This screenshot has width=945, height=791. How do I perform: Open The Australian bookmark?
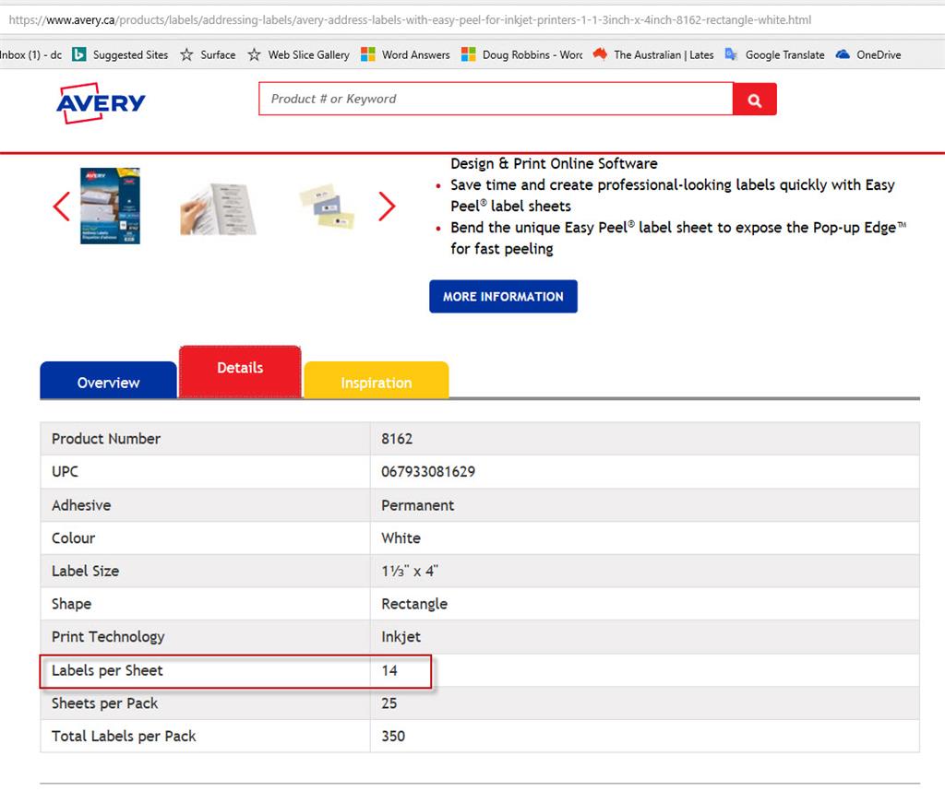tap(653, 54)
